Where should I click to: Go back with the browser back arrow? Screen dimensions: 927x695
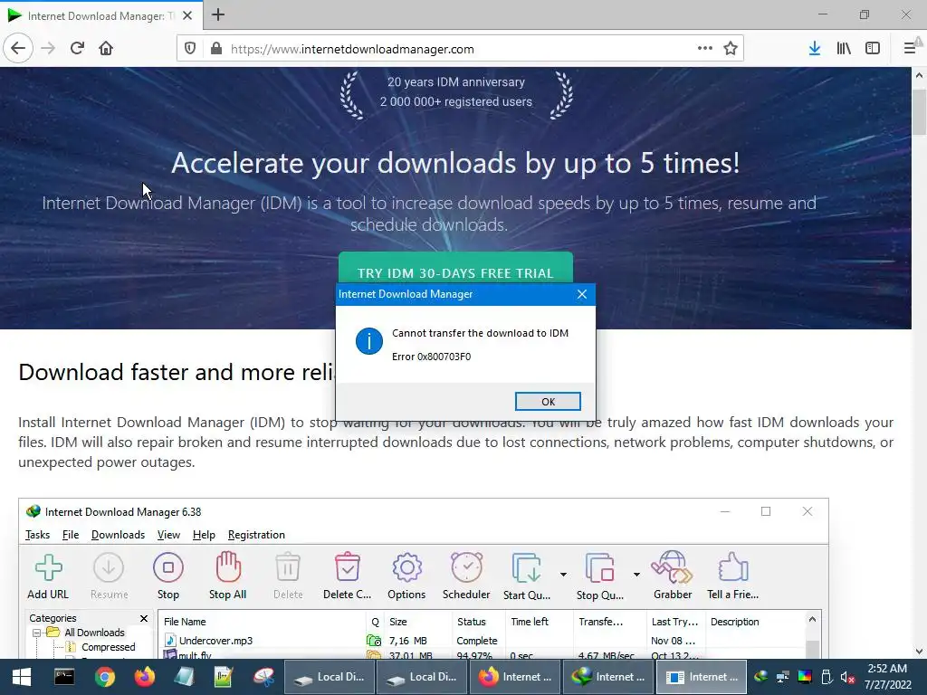(x=18, y=49)
